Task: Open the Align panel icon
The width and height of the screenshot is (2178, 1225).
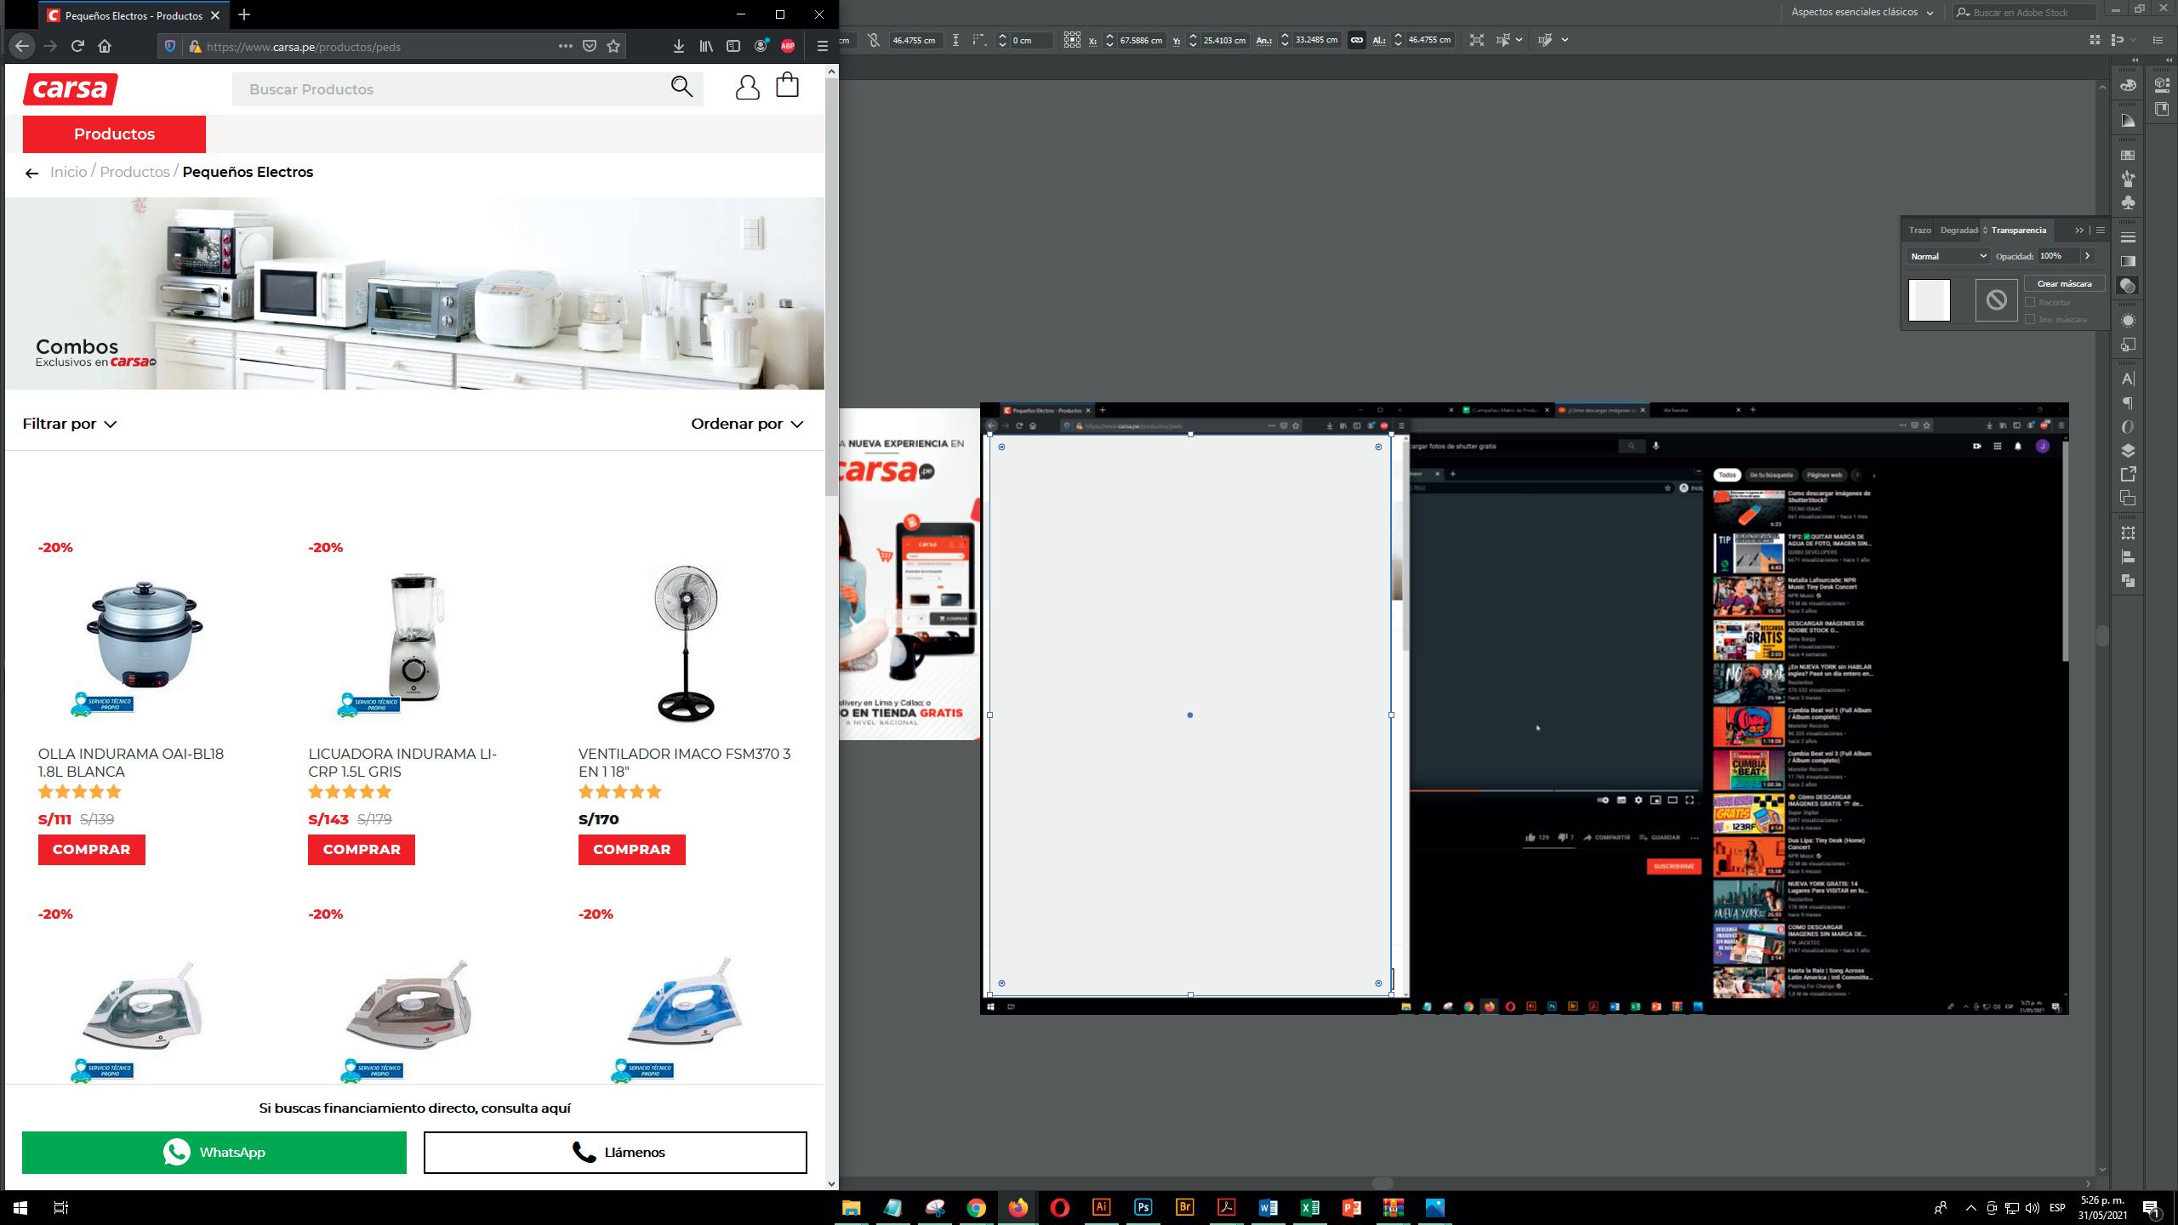Action: click(x=2128, y=558)
